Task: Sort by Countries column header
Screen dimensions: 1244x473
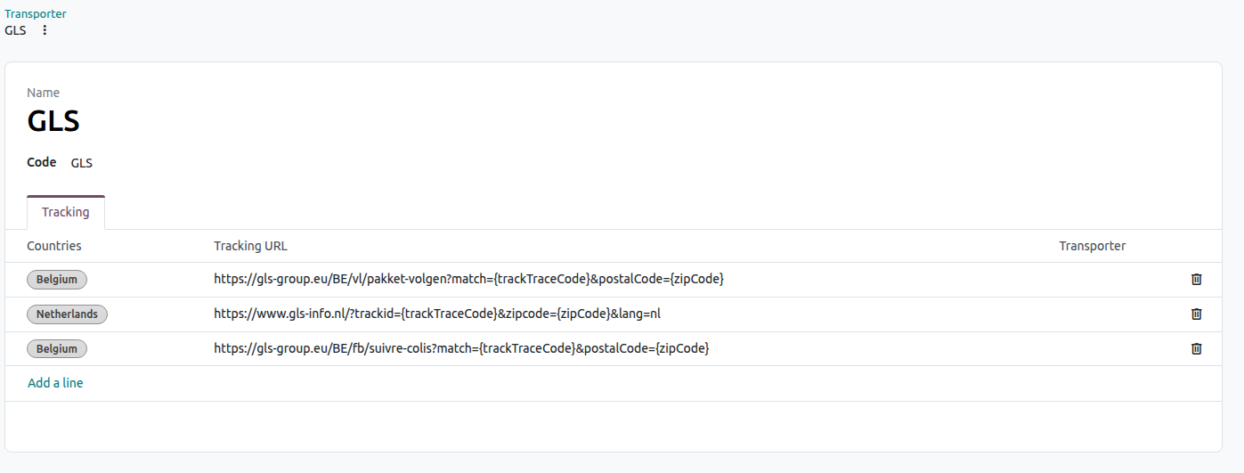Action: click(54, 246)
